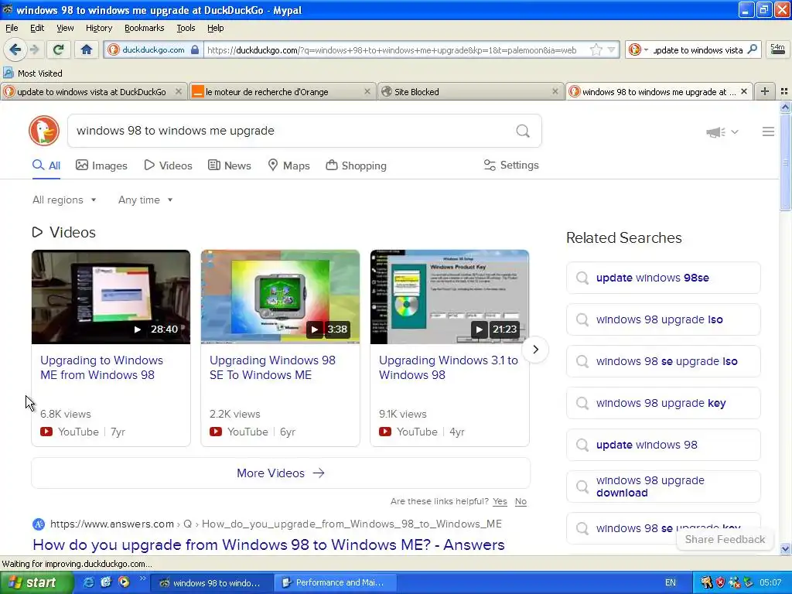Click the More Videos button

pyautogui.click(x=281, y=473)
